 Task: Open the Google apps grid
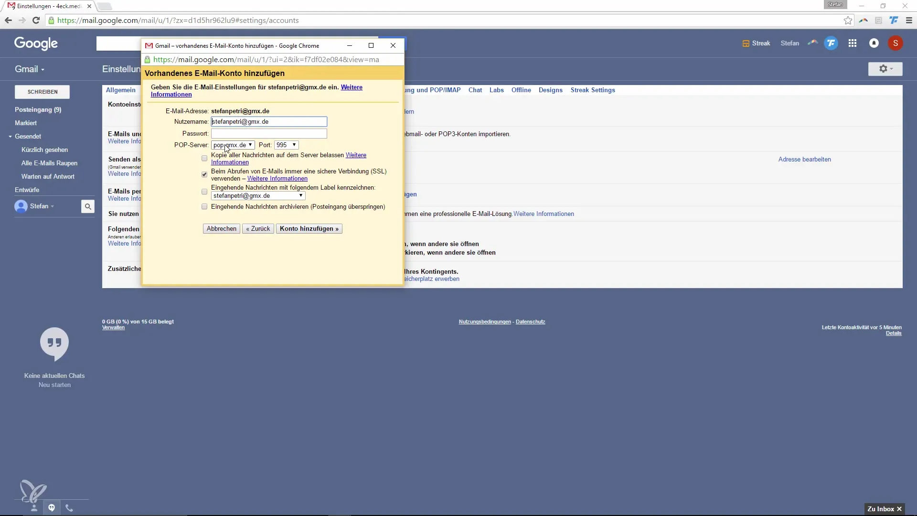(853, 43)
